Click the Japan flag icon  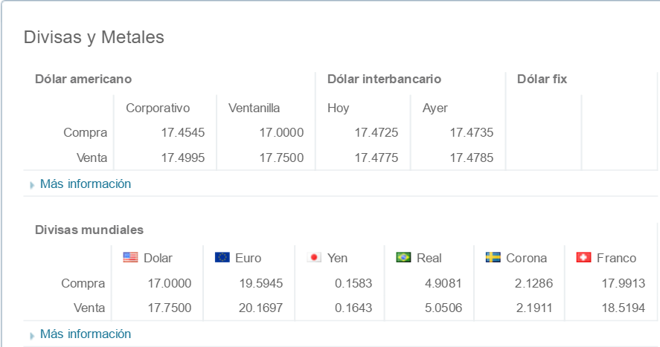click(x=314, y=258)
